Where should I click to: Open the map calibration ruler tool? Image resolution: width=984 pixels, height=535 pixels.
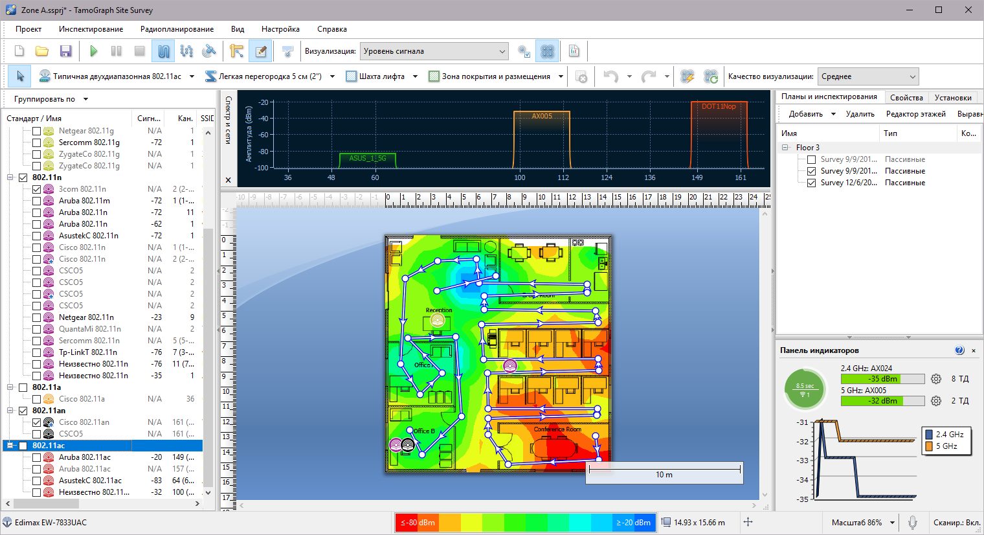(237, 51)
